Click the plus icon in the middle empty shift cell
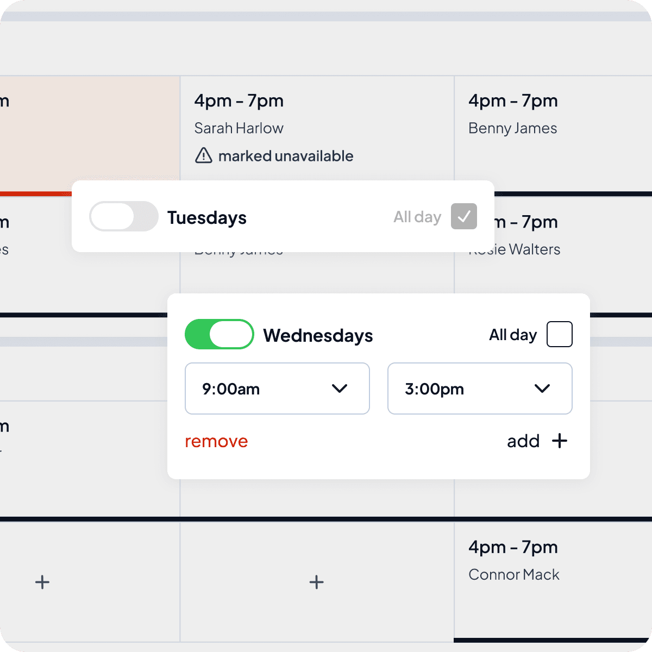Screen dimensions: 652x652 (317, 582)
